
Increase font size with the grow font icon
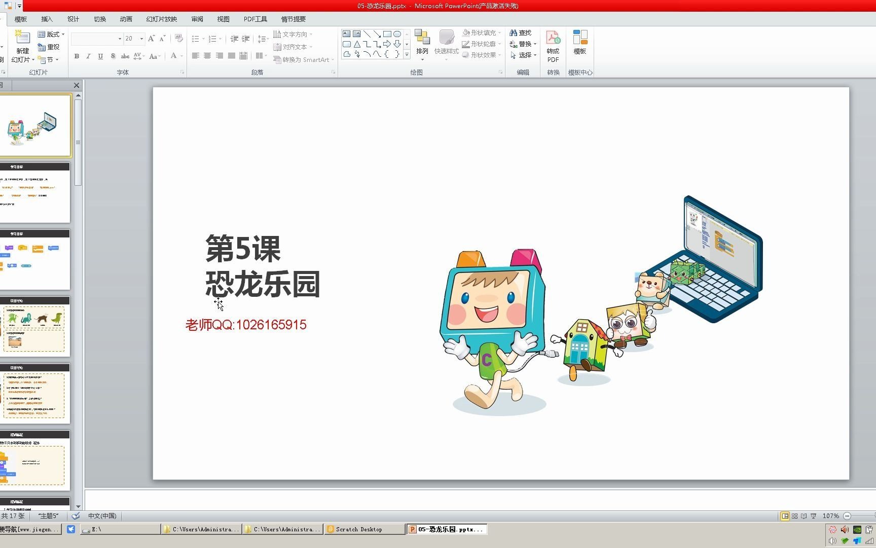pos(151,39)
